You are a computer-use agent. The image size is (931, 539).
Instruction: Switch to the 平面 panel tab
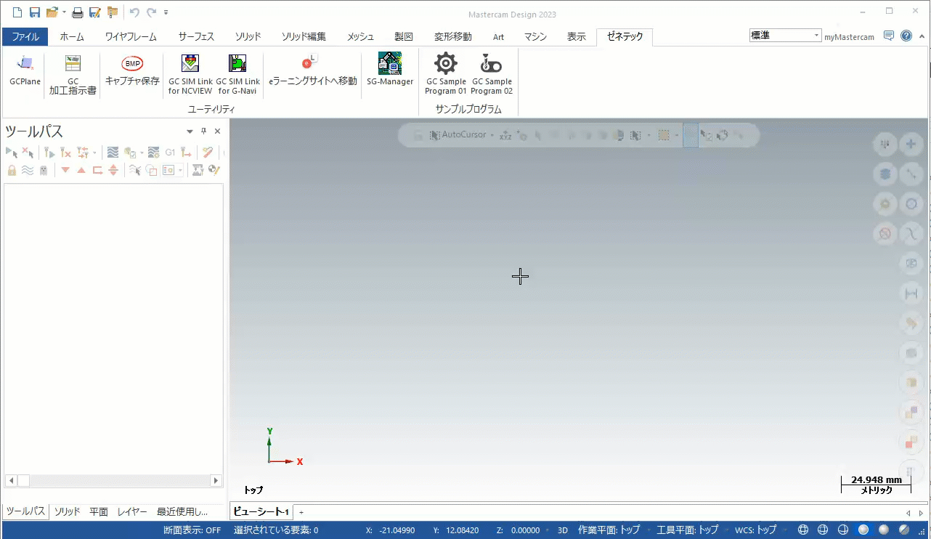tap(99, 511)
